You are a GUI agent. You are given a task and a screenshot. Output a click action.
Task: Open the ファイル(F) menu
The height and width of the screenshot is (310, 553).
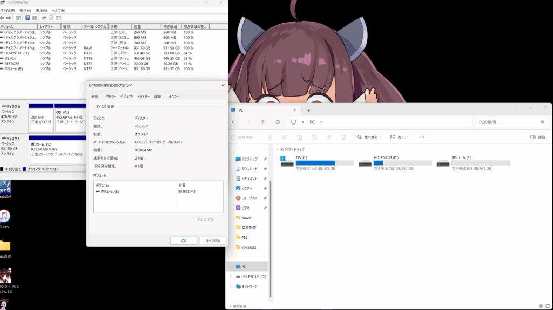(8, 11)
